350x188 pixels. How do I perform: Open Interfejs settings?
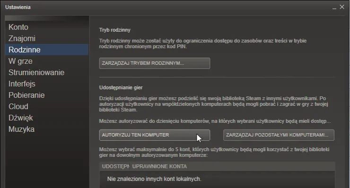(x=46, y=84)
